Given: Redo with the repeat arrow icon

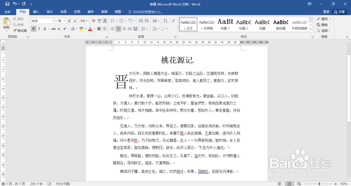Looking at the screenshot, I should point(24,4).
